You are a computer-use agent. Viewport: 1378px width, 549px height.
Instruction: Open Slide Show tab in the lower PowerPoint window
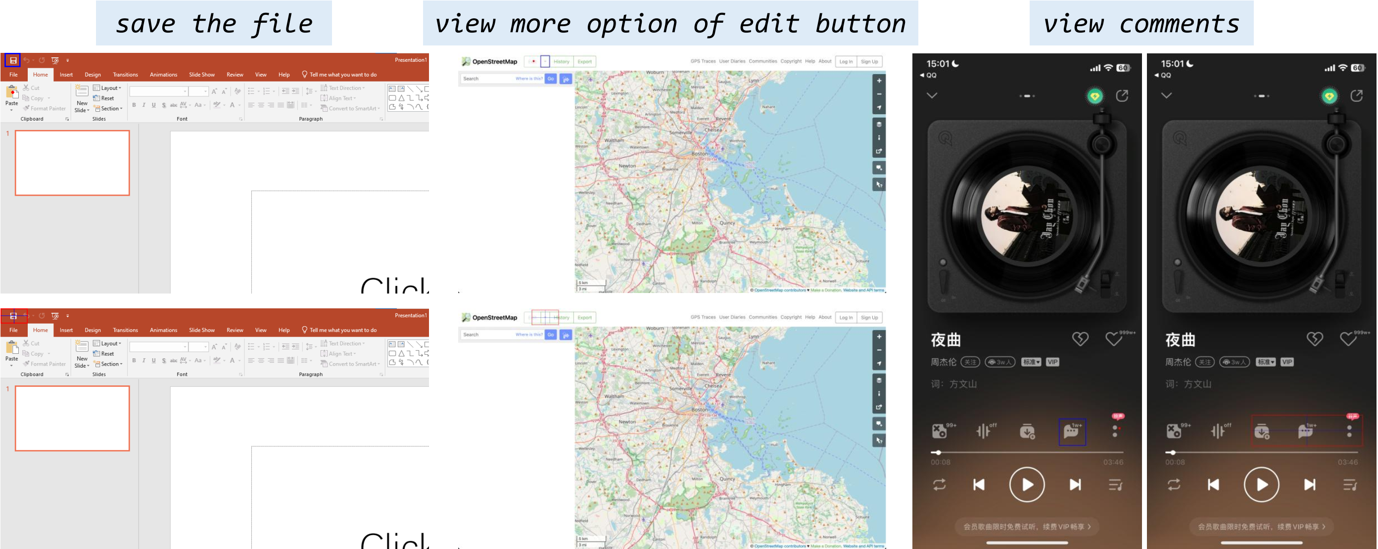[202, 330]
